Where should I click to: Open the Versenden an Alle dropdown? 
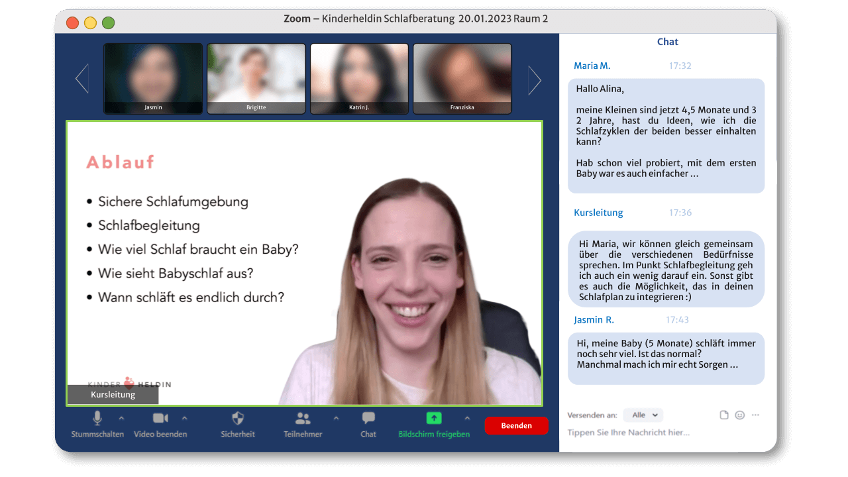click(x=643, y=415)
